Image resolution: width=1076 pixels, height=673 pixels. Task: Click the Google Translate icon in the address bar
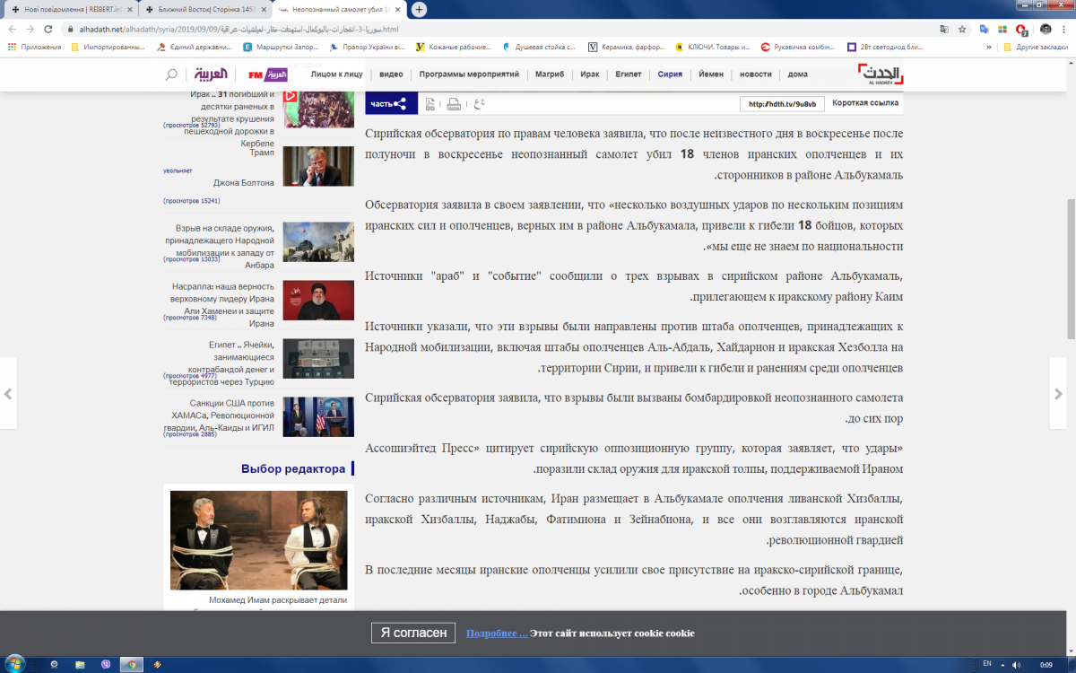(x=943, y=29)
